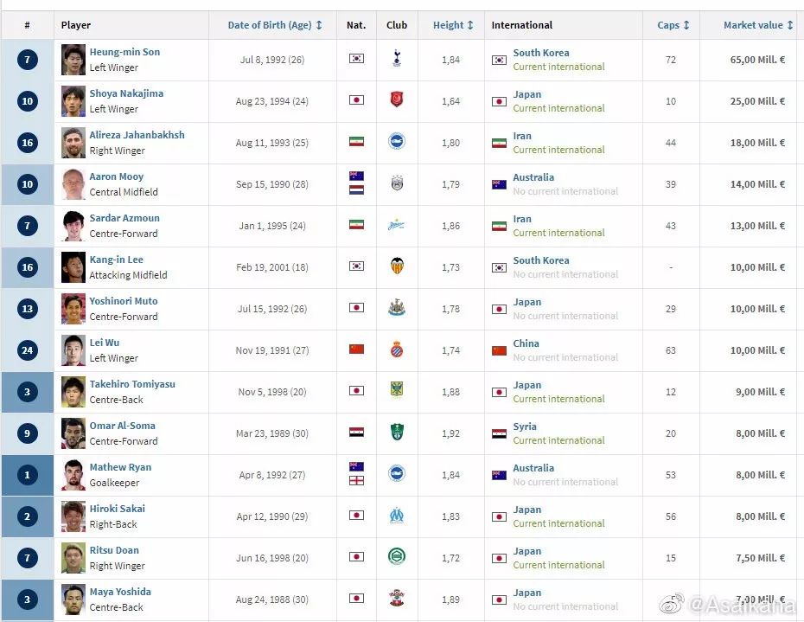Click Tottenham club crest in Son's row

[397, 60]
